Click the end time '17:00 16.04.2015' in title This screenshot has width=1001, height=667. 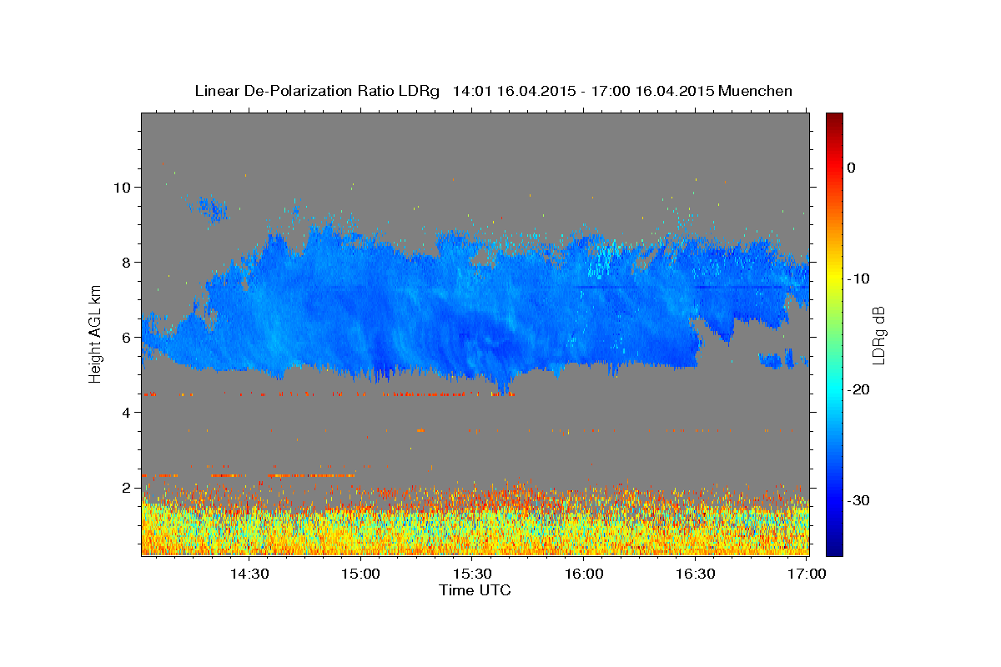click(652, 91)
